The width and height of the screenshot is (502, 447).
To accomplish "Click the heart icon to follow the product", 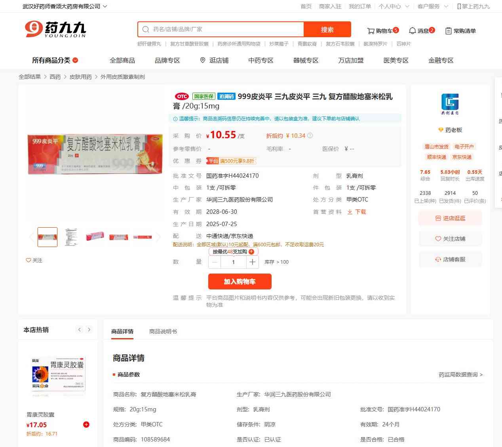I will [x=29, y=260].
